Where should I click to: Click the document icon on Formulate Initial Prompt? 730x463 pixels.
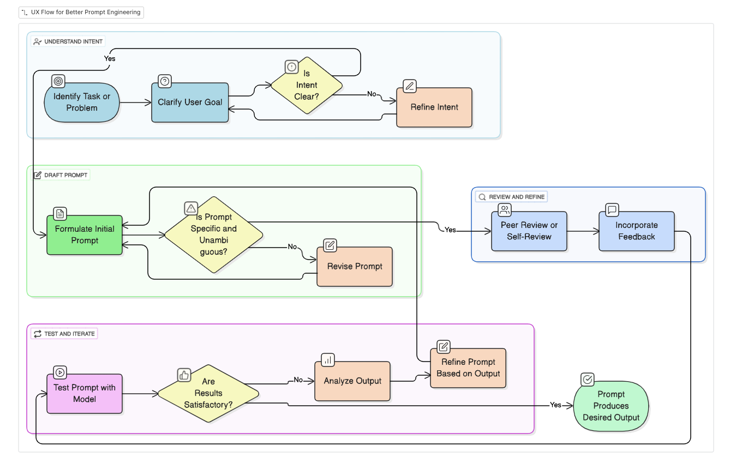coord(60,213)
